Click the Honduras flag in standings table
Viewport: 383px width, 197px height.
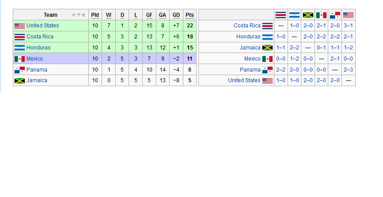point(19,48)
